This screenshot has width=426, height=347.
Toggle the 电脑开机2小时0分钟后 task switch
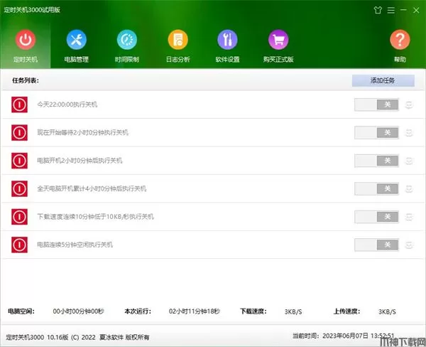376,161
